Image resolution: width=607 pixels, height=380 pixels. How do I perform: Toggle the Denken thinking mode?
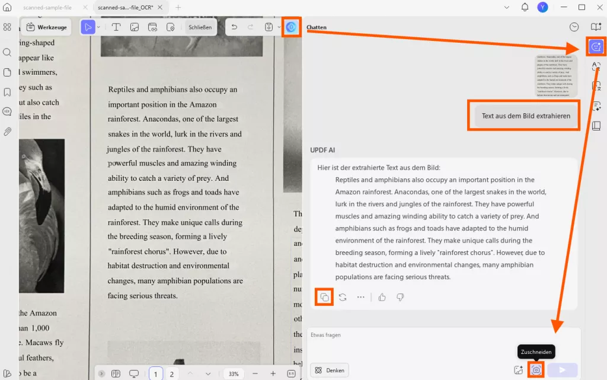pos(330,371)
